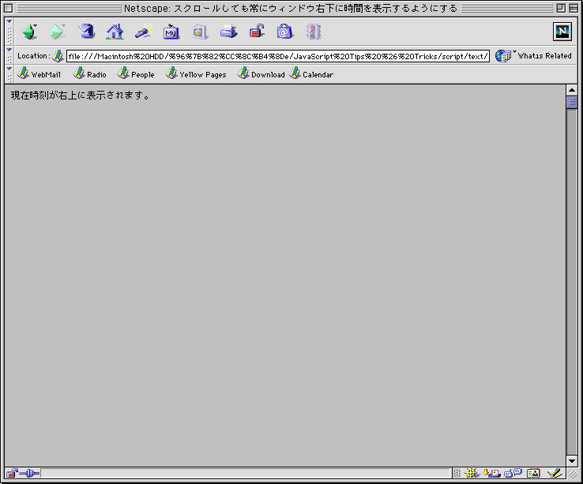
Task: Click the status bar security lock icon
Action: (x=12, y=473)
